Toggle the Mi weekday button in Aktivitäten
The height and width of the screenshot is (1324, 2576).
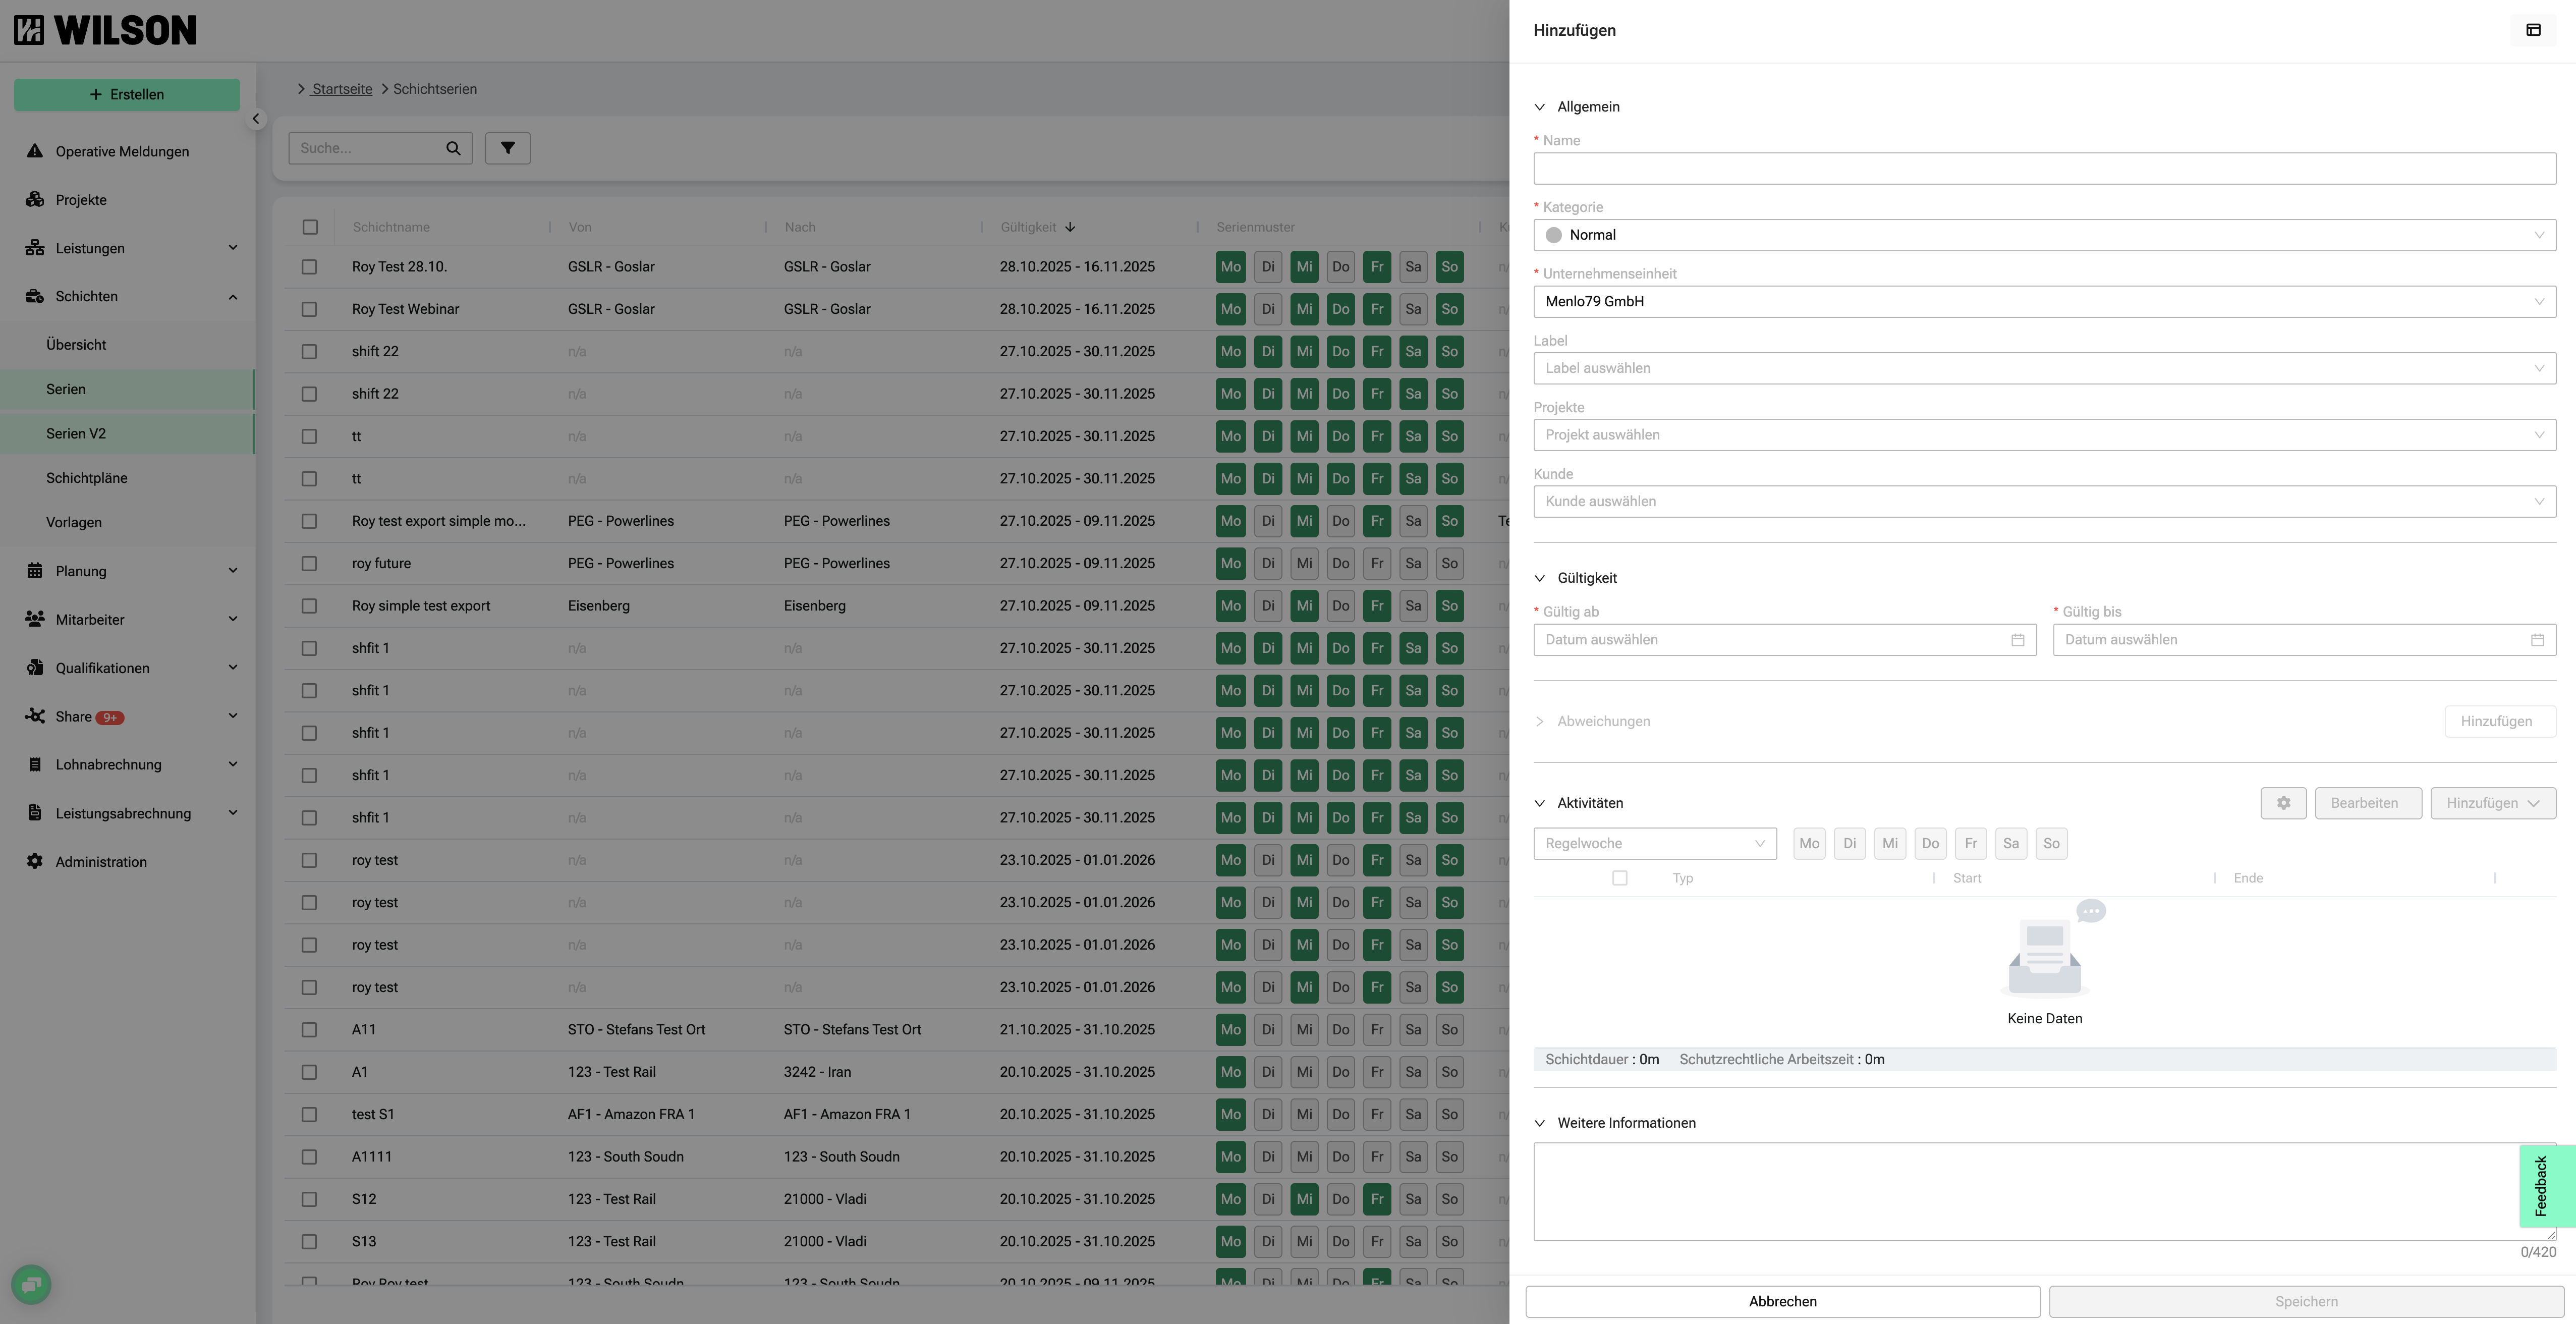pos(1889,843)
